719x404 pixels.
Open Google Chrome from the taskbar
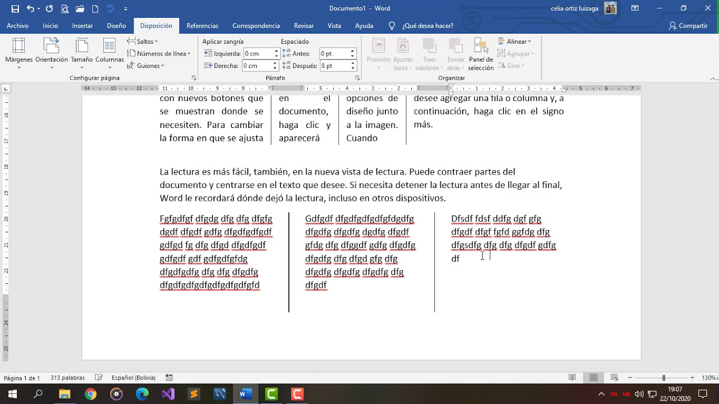coord(90,394)
